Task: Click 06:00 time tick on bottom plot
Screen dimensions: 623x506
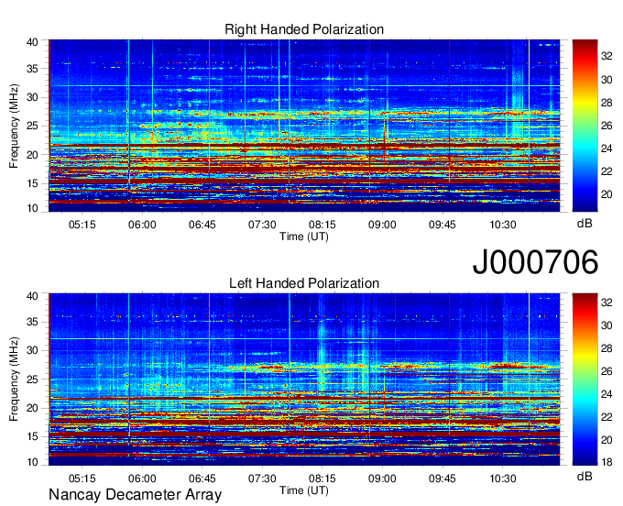Action: tap(142, 478)
